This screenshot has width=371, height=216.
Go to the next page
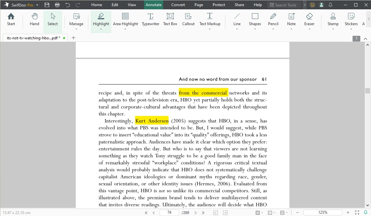pos(196,213)
